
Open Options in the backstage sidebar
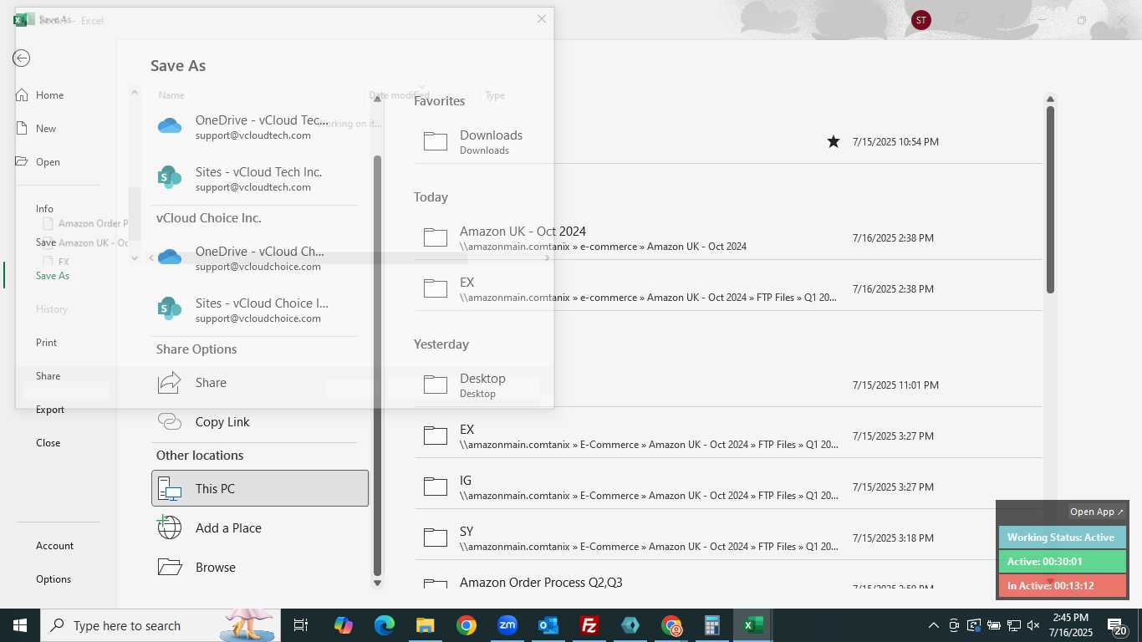click(x=54, y=579)
